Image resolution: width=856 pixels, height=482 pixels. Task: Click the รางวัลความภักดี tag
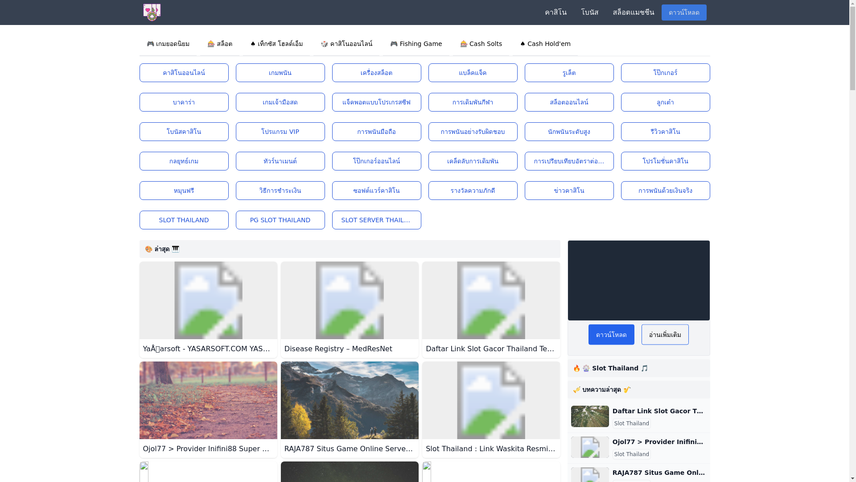pos(473,191)
